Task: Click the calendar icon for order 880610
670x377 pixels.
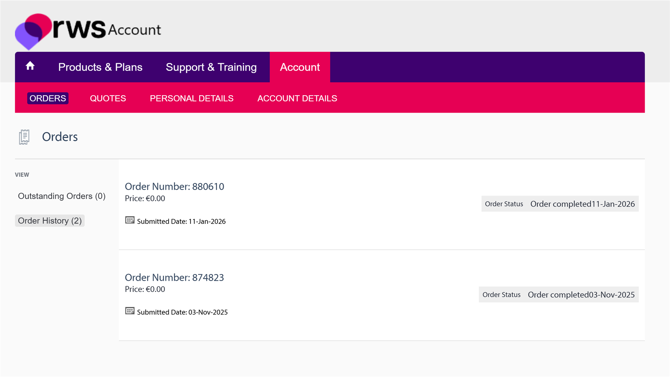Action: (130, 220)
